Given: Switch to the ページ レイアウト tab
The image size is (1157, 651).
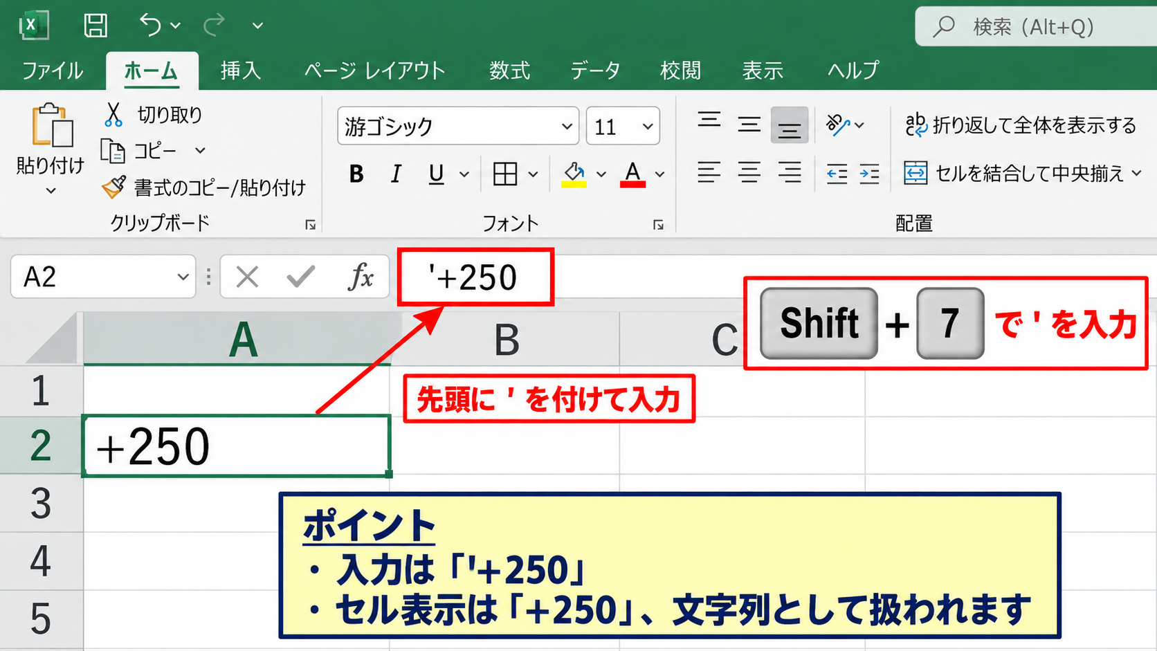Looking at the screenshot, I should tap(374, 71).
